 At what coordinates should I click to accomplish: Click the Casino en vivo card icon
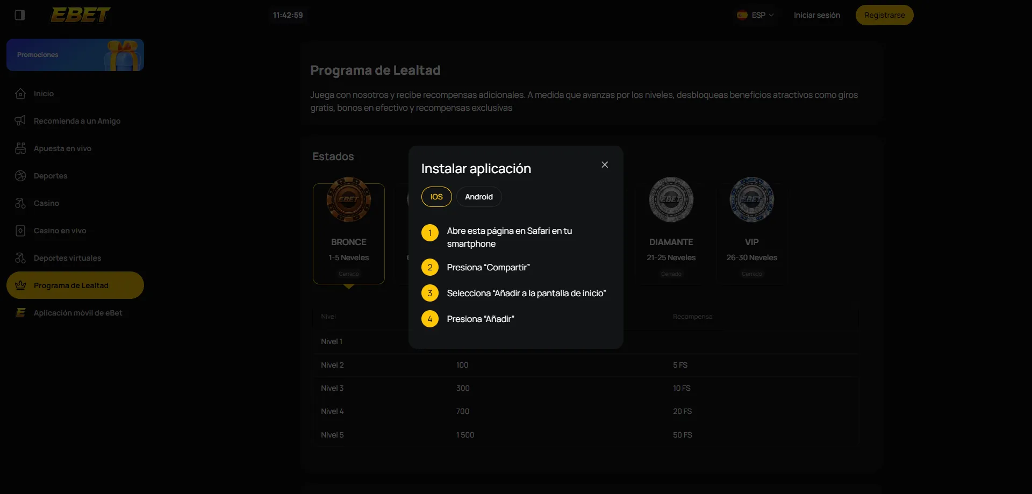pyautogui.click(x=20, y=231)
